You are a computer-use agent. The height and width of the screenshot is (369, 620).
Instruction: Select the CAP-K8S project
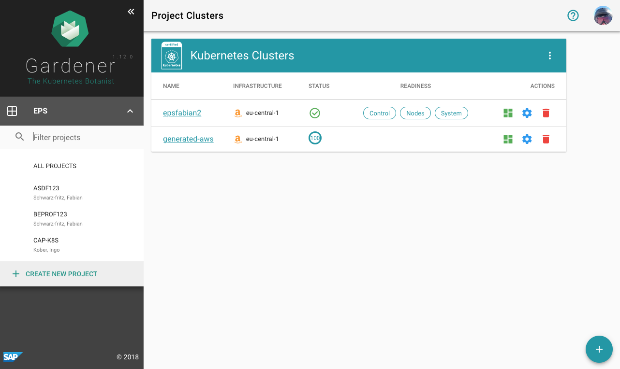point(72,244)
